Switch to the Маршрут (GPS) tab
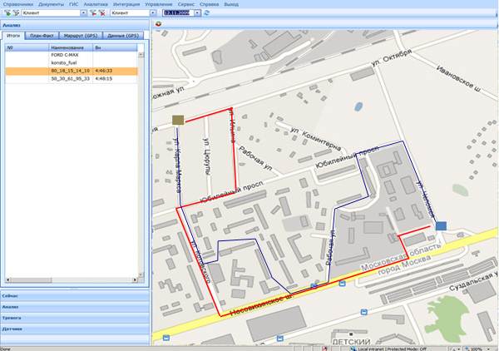 pos(81,36)
